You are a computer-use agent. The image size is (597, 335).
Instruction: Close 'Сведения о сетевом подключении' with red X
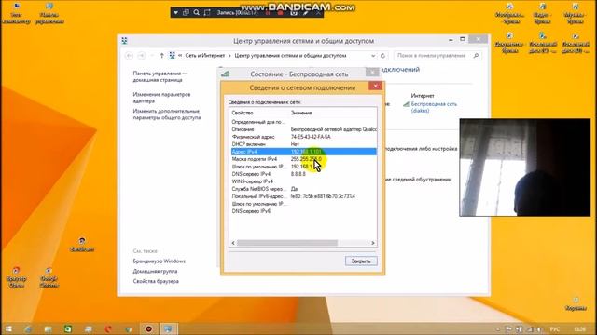click(375, 86)
